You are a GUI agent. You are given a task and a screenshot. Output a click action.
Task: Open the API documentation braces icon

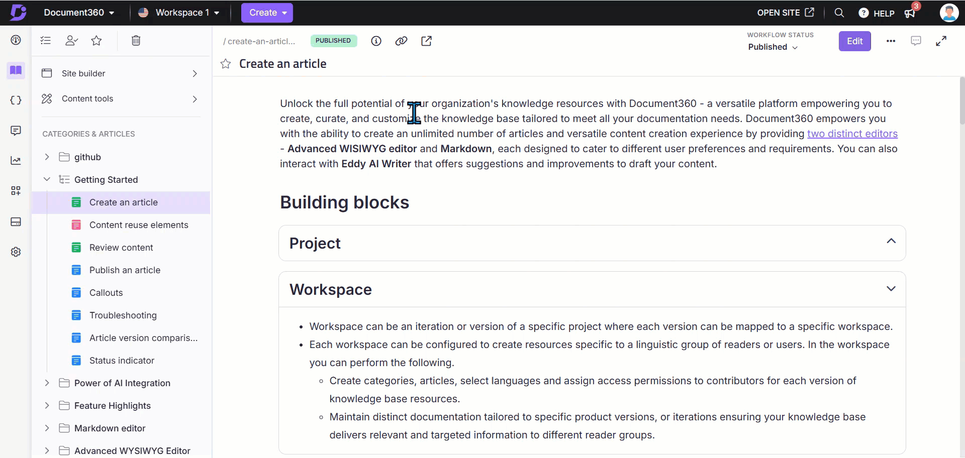16,100
